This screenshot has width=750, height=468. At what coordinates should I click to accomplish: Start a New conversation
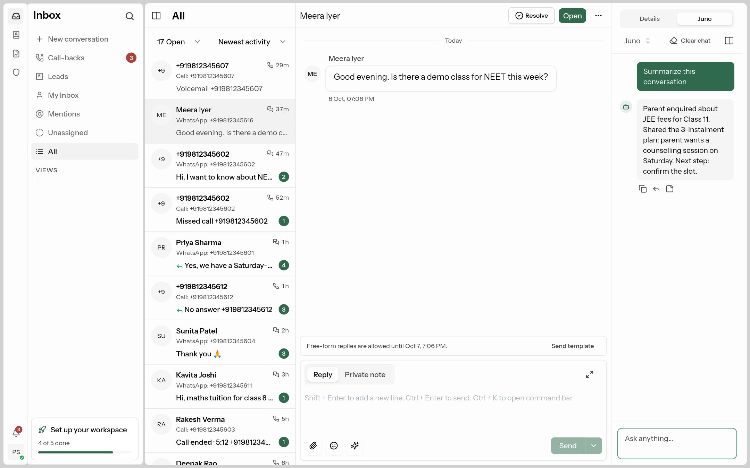click(x=85, y=39)
